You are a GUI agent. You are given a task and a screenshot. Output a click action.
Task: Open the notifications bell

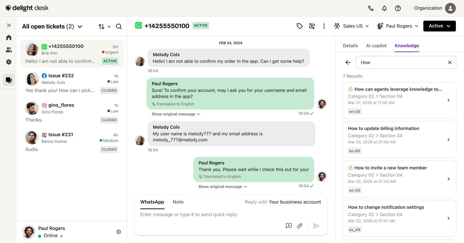(384, 8)
